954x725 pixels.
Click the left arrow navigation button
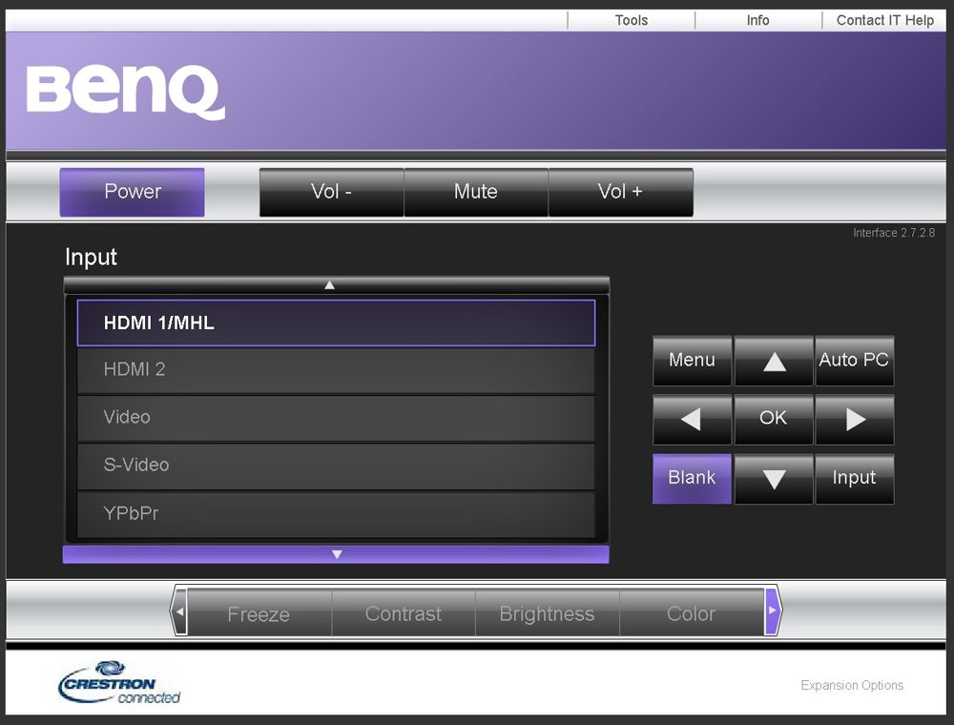(x=692, y=419)
